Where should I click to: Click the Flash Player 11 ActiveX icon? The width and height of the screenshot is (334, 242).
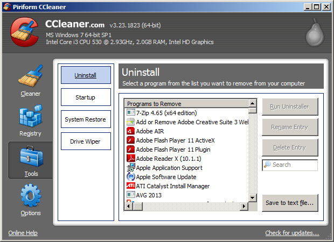pyautogui.click(x=130, y=140)
